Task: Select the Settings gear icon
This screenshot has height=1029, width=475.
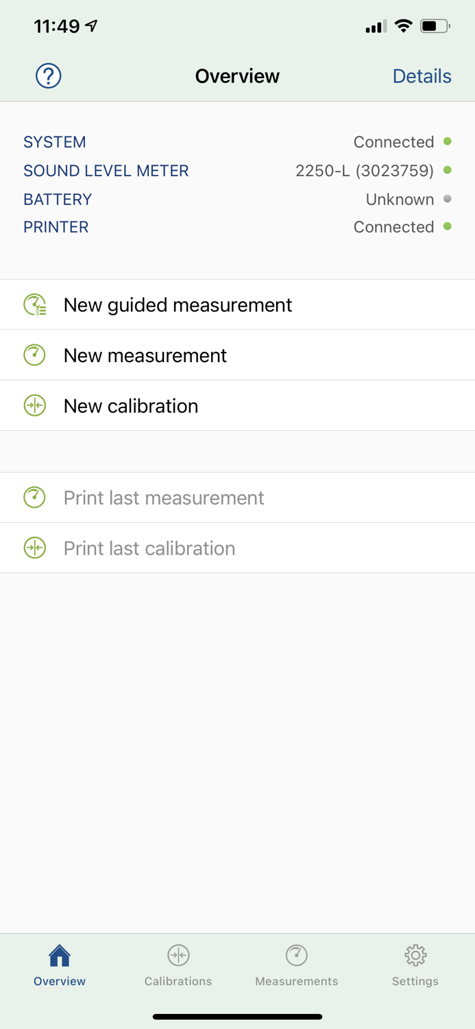Action: [x=415, y=954]
